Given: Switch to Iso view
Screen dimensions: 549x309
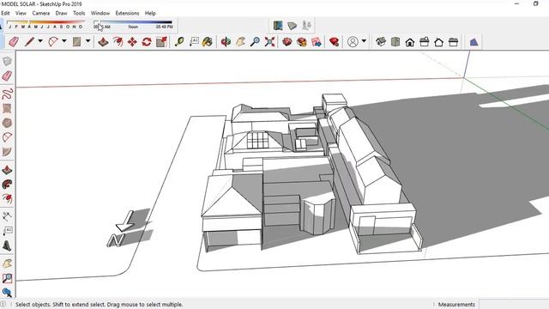Looking at the screenshot, I should (x=381, y=42).
